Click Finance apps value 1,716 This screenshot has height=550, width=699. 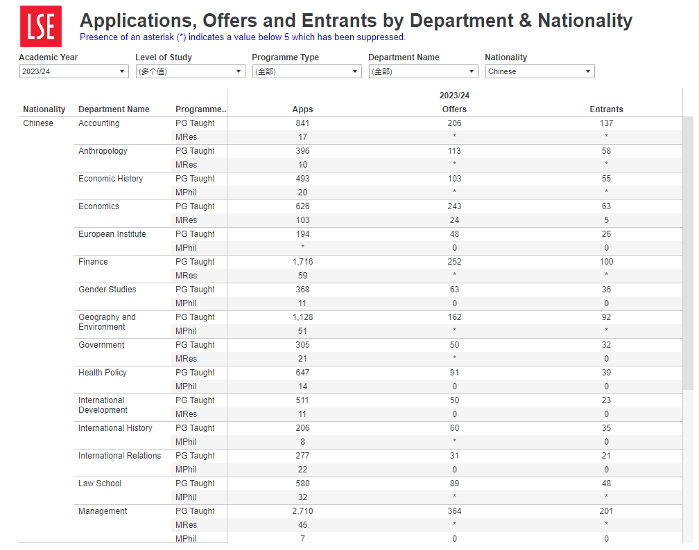302,261
